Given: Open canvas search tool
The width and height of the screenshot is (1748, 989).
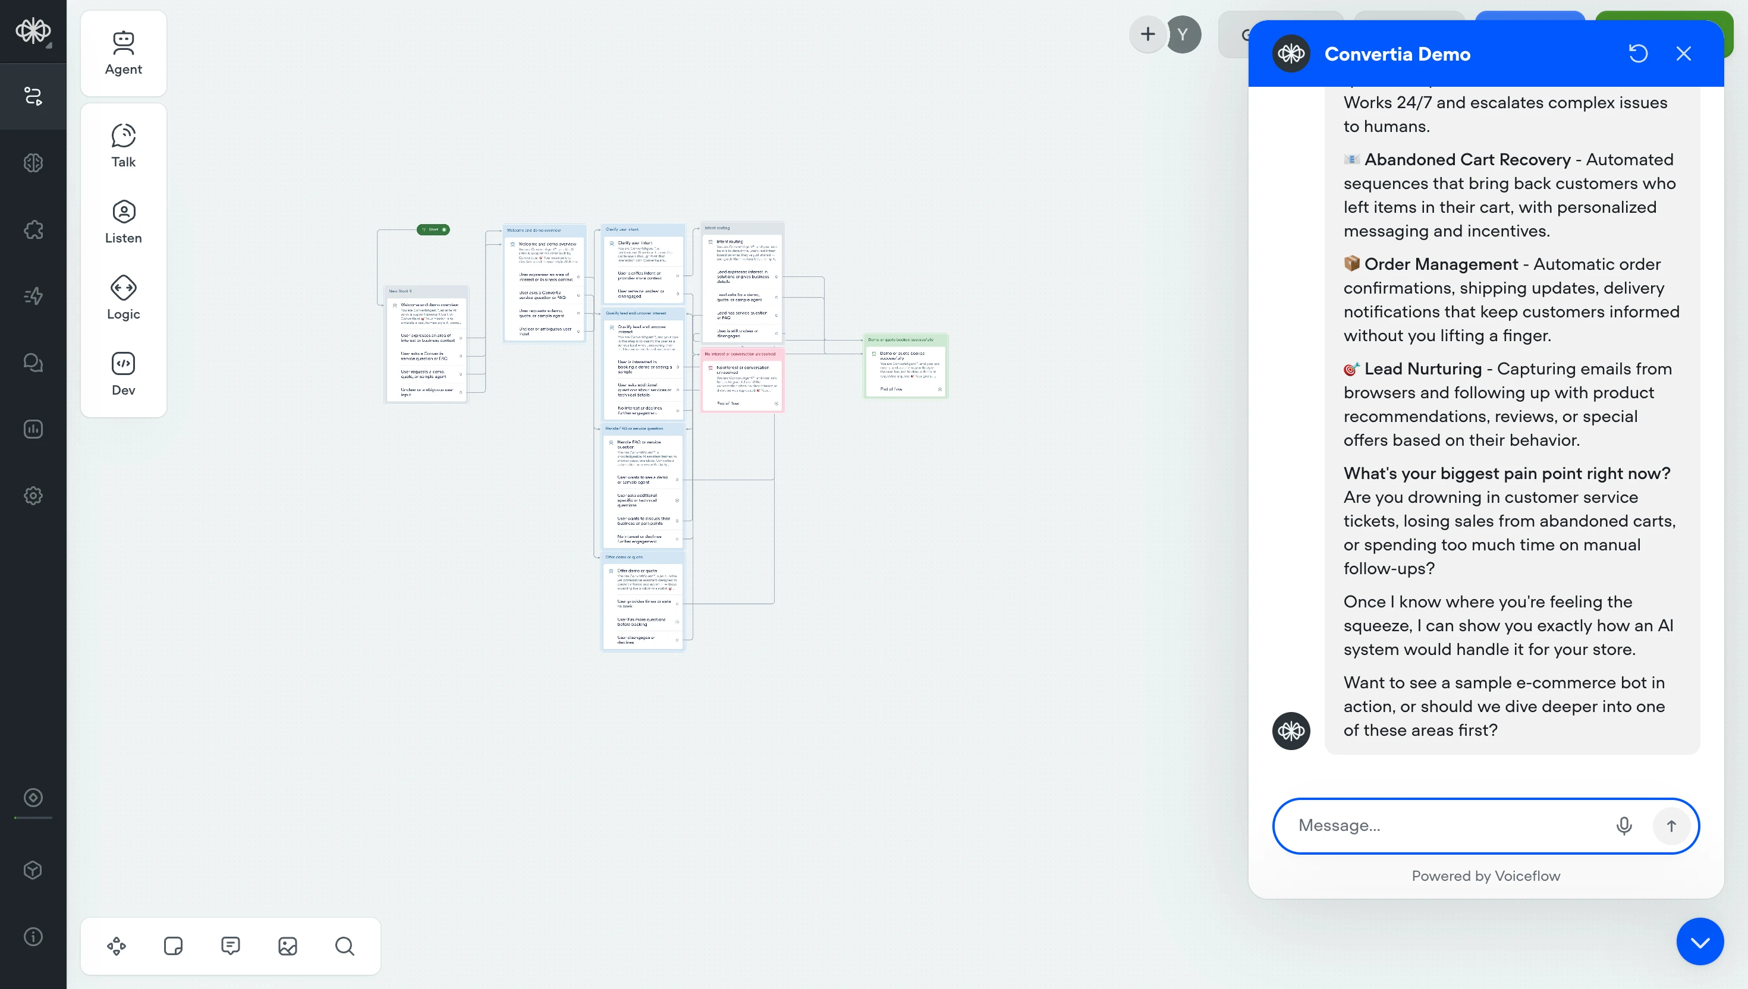Looking at the screenshot, I should [344, 946].
